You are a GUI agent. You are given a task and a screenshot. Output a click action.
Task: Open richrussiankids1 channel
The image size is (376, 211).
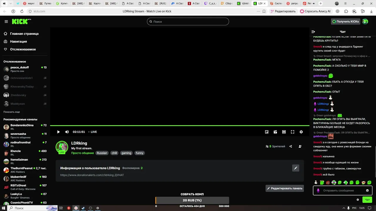pyautogui.click(x=25, y=78)
